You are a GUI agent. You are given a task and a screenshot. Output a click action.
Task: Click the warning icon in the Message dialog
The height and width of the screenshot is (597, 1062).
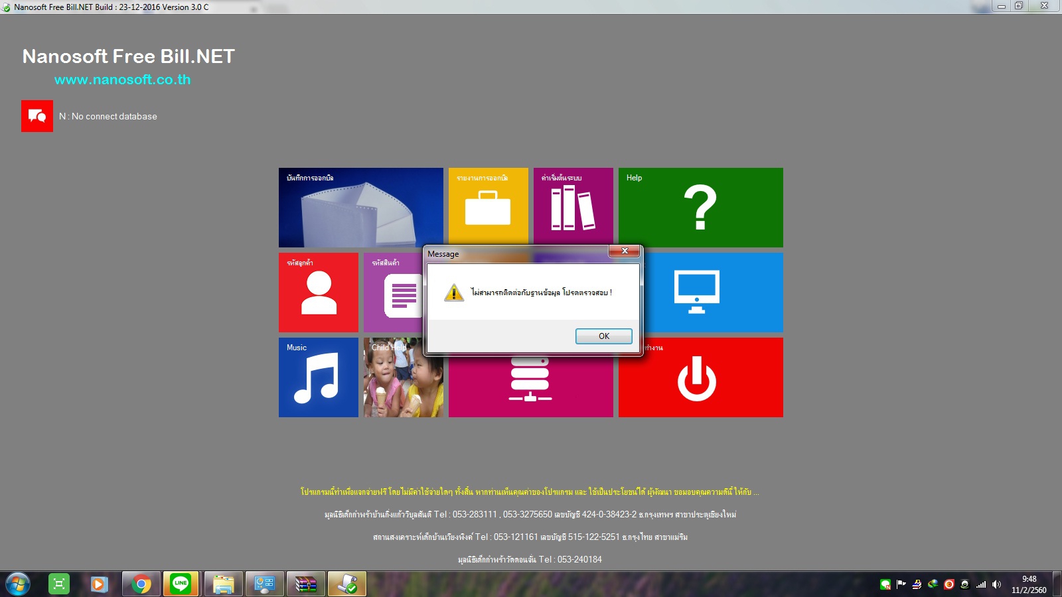point(453,293)
